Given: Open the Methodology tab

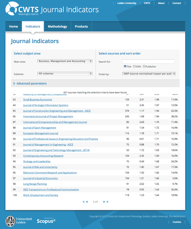Looking at the screenshot, I should [57, 26].
